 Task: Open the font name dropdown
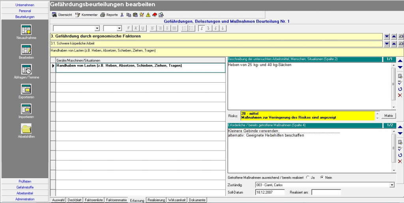tap(97, 28)
